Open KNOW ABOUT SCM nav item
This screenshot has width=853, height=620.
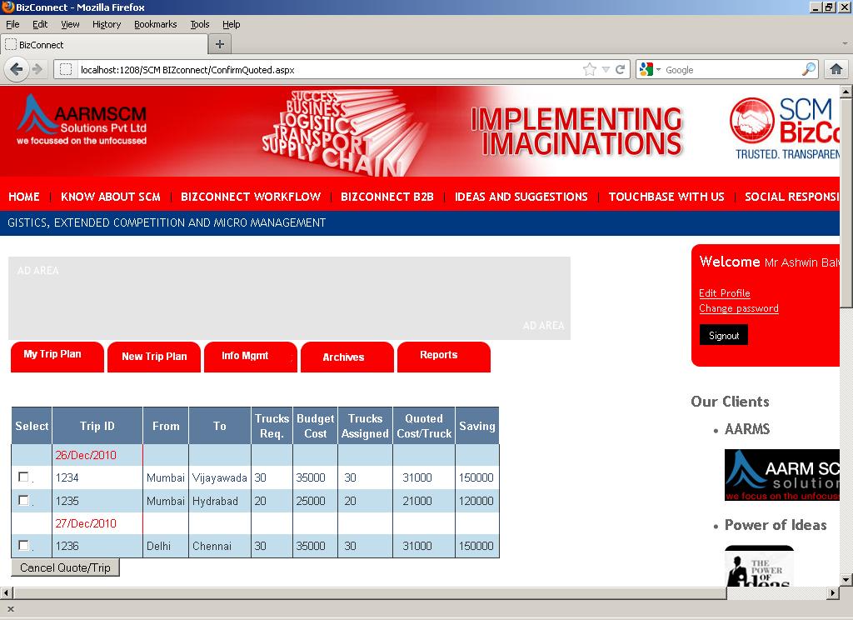111,197
